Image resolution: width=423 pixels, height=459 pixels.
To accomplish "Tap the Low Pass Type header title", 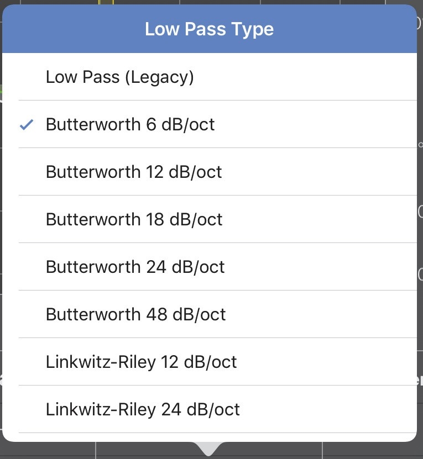I will click(x=209, y=29).
